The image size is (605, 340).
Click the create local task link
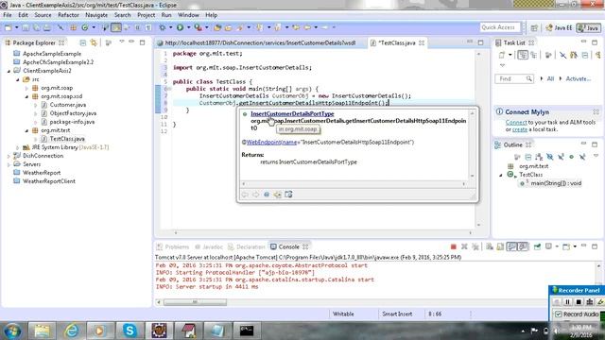point(520,129)
